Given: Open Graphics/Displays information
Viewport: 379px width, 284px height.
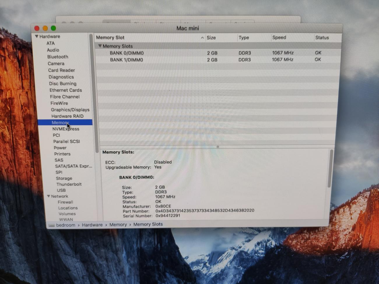Looking at the screenshot, I should click(70, 110).
